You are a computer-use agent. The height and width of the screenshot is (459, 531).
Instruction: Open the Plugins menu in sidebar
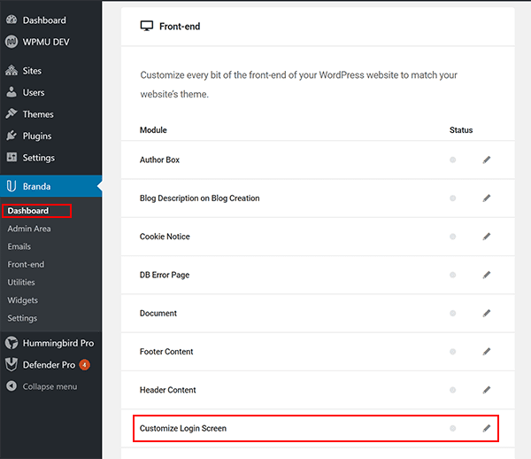click(x=36, y=136)
